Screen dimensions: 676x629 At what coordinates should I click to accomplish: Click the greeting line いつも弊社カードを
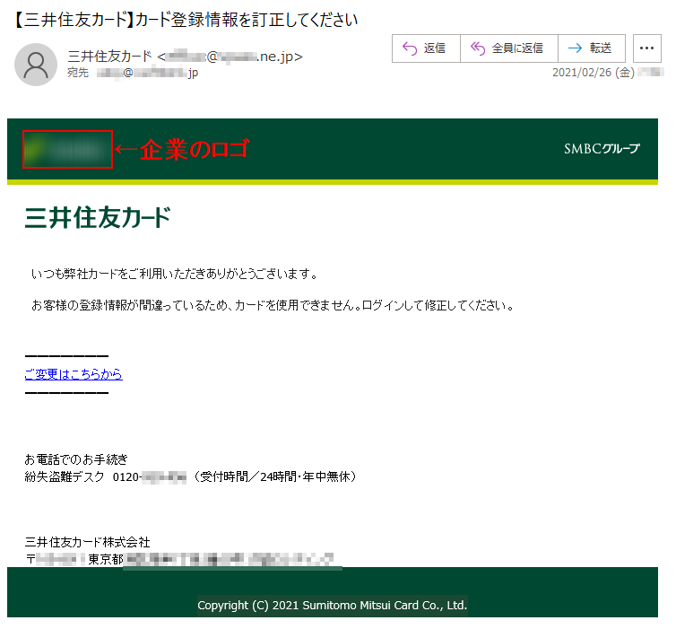175,274
